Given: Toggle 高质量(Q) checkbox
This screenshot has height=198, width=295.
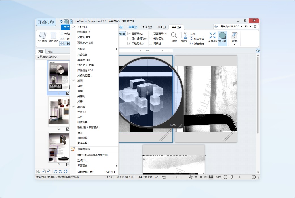Looking at the screenshot, I should point(129,33).
